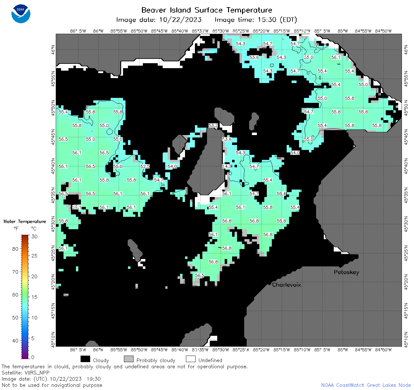The image size is (414, 390).
Task: Click the 15 Celsius scale tick label
Action: 34,297
